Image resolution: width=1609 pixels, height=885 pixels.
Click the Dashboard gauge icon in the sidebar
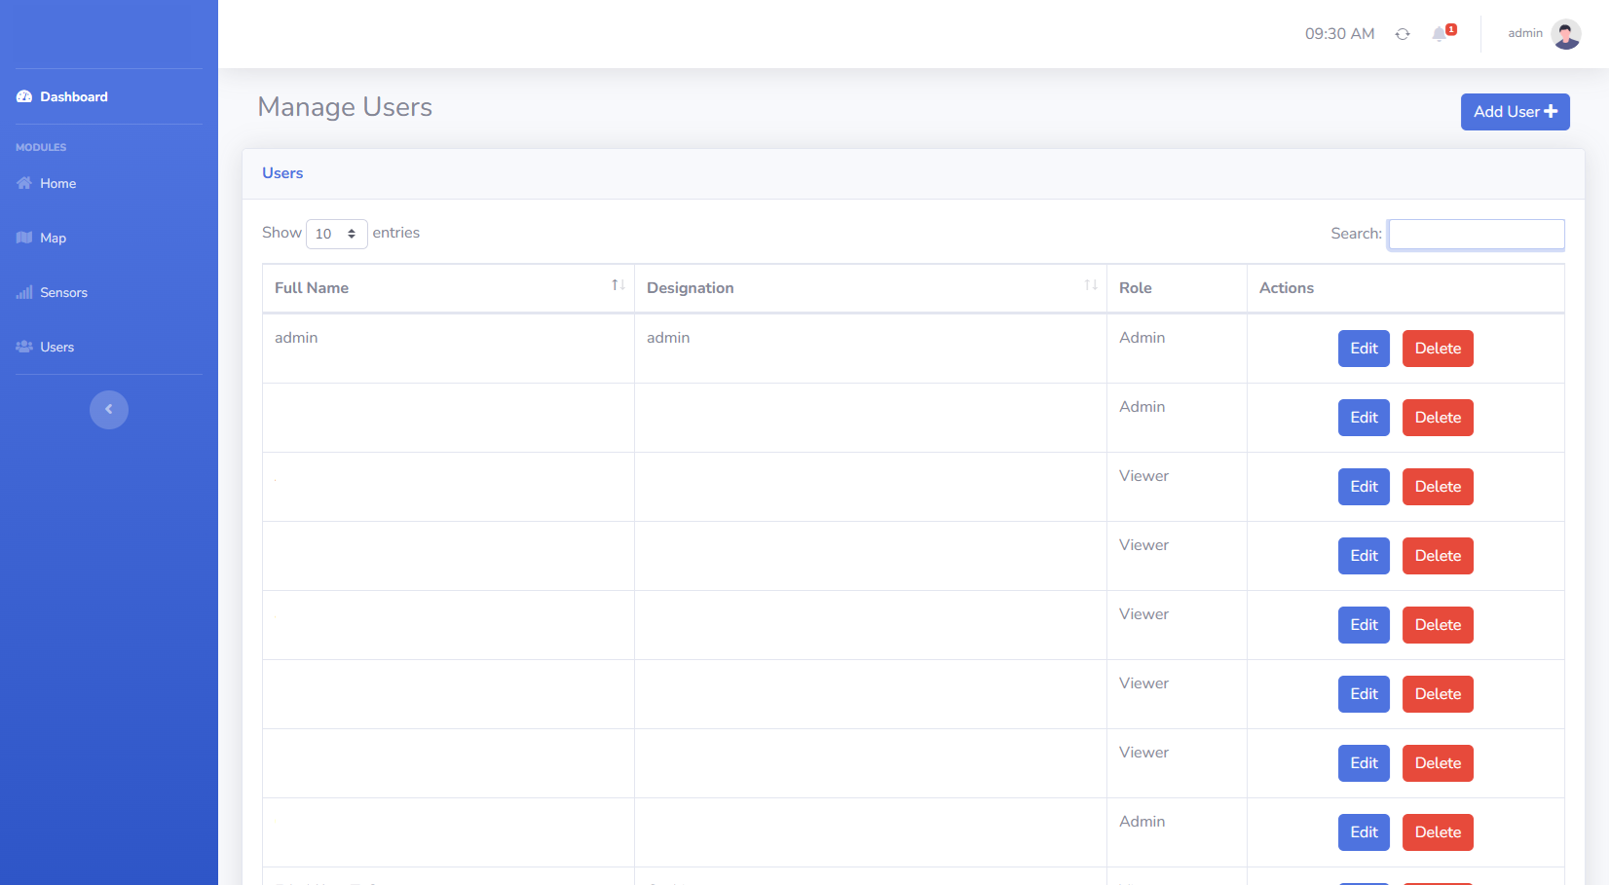(24, 96)
